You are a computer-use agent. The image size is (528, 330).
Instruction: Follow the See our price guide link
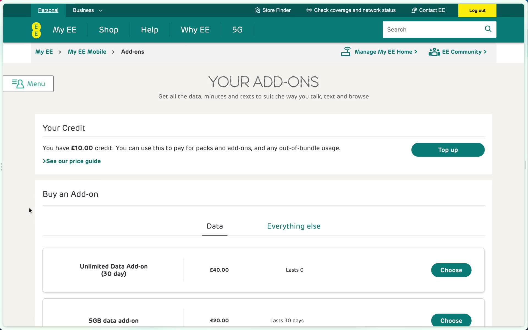[72, 161]
